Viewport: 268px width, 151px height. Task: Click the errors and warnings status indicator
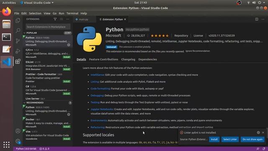(x=44, y=149)
